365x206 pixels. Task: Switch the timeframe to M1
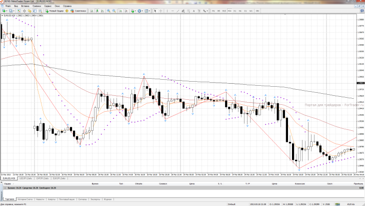tap(213, 11)
